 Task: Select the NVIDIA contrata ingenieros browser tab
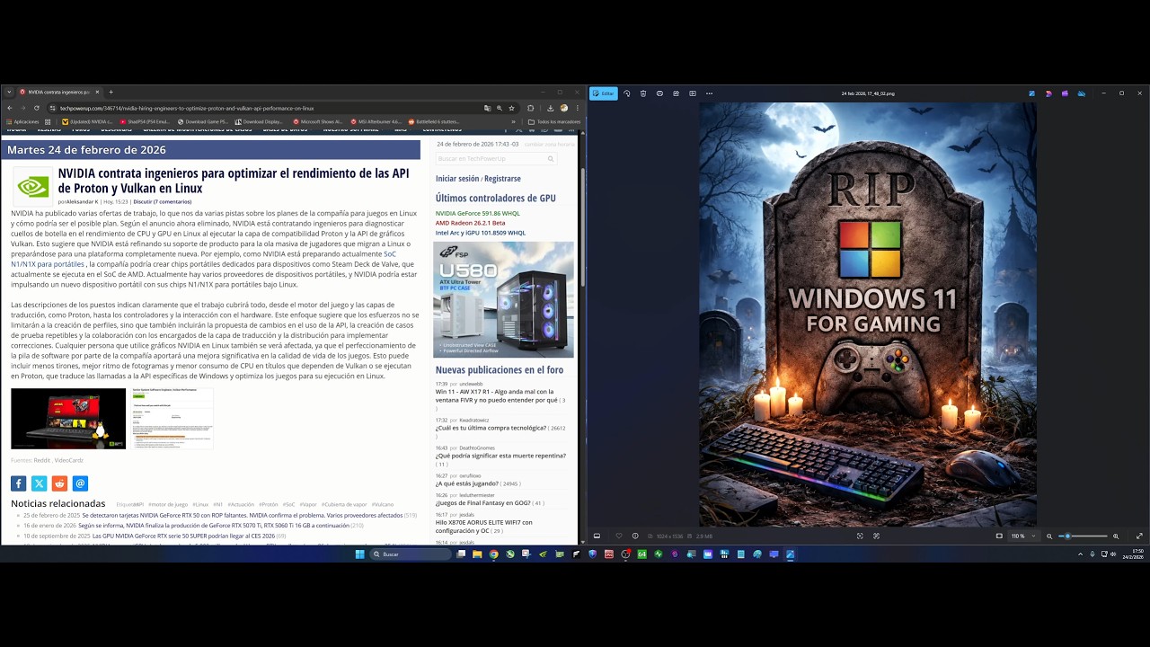coord(59,92)
